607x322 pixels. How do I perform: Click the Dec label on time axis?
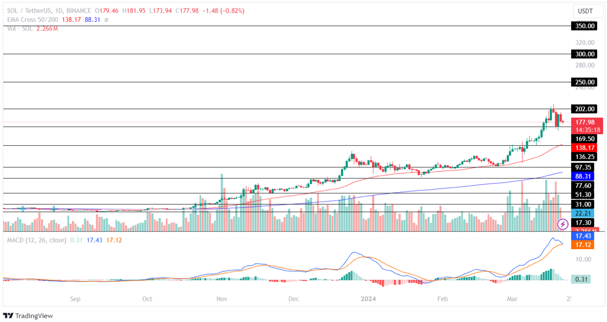pyautogui.click(x=294, y=299)
